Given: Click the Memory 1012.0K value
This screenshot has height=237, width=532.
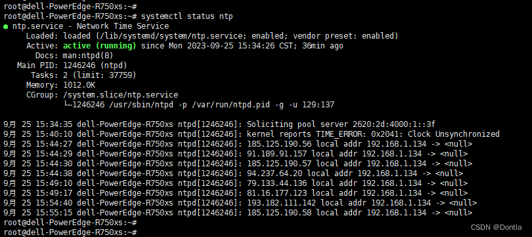Looking at the screenshot, I should pos(79,85).
